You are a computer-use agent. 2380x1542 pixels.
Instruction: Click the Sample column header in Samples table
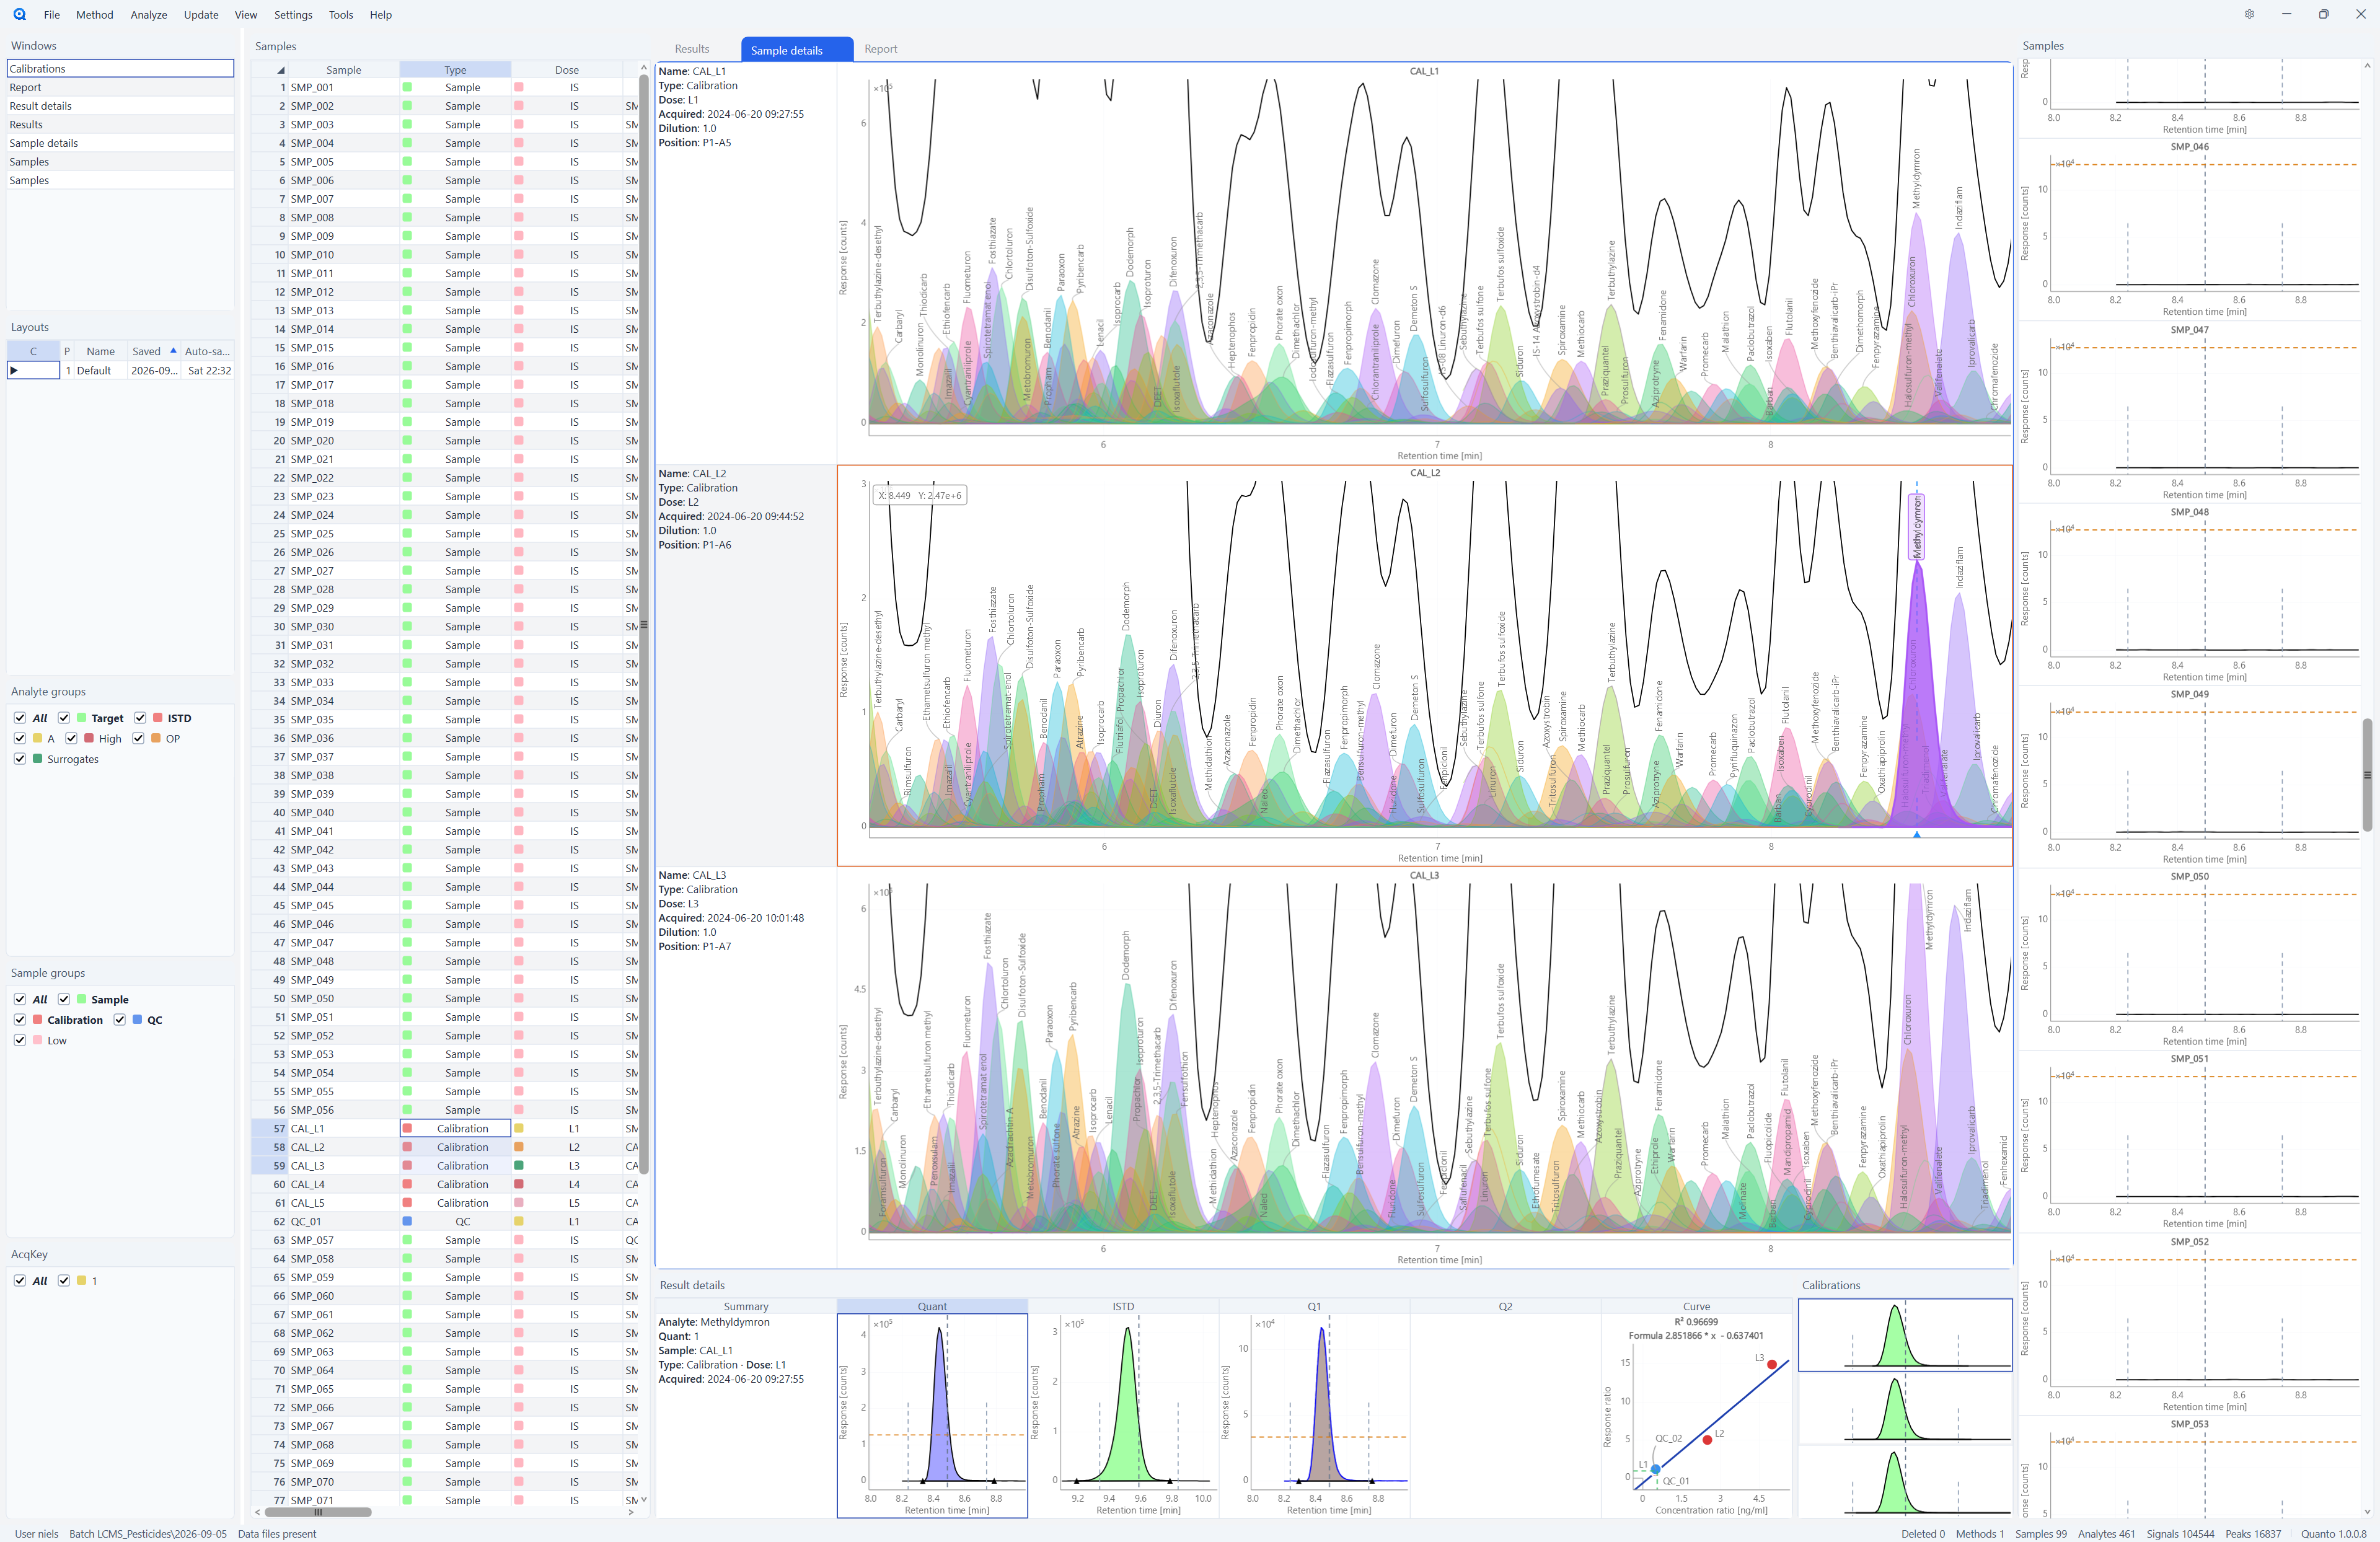tap(344, 70)
